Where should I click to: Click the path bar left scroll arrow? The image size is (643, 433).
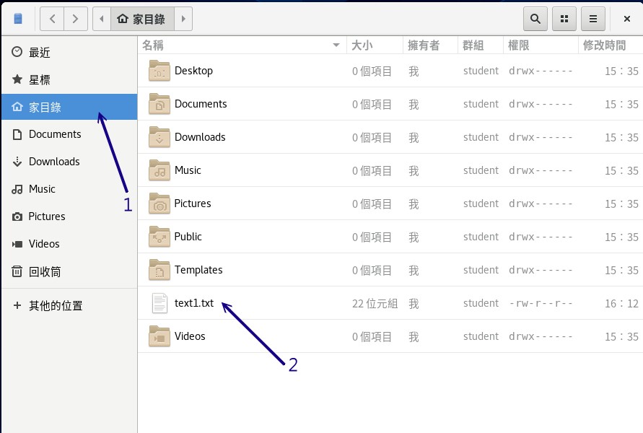(x=102, y=19)
